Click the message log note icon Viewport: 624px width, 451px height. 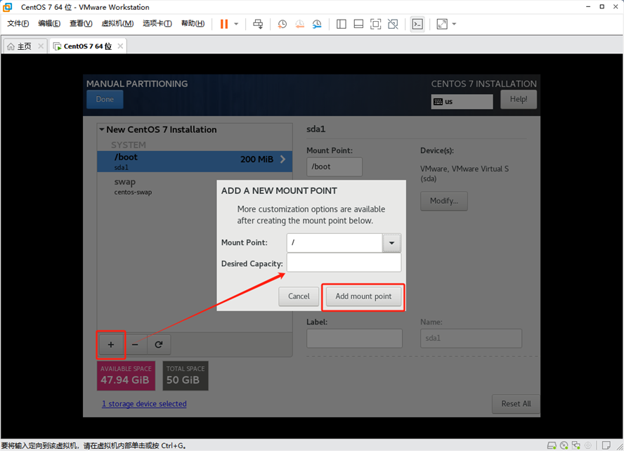tap(606, 445)
